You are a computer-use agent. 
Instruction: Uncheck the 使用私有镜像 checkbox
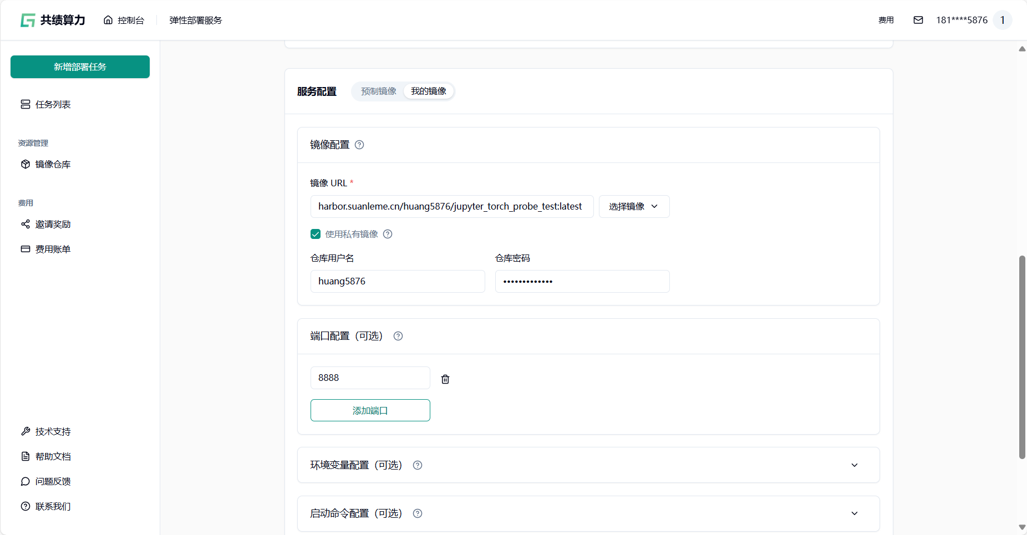click(316, 234)
